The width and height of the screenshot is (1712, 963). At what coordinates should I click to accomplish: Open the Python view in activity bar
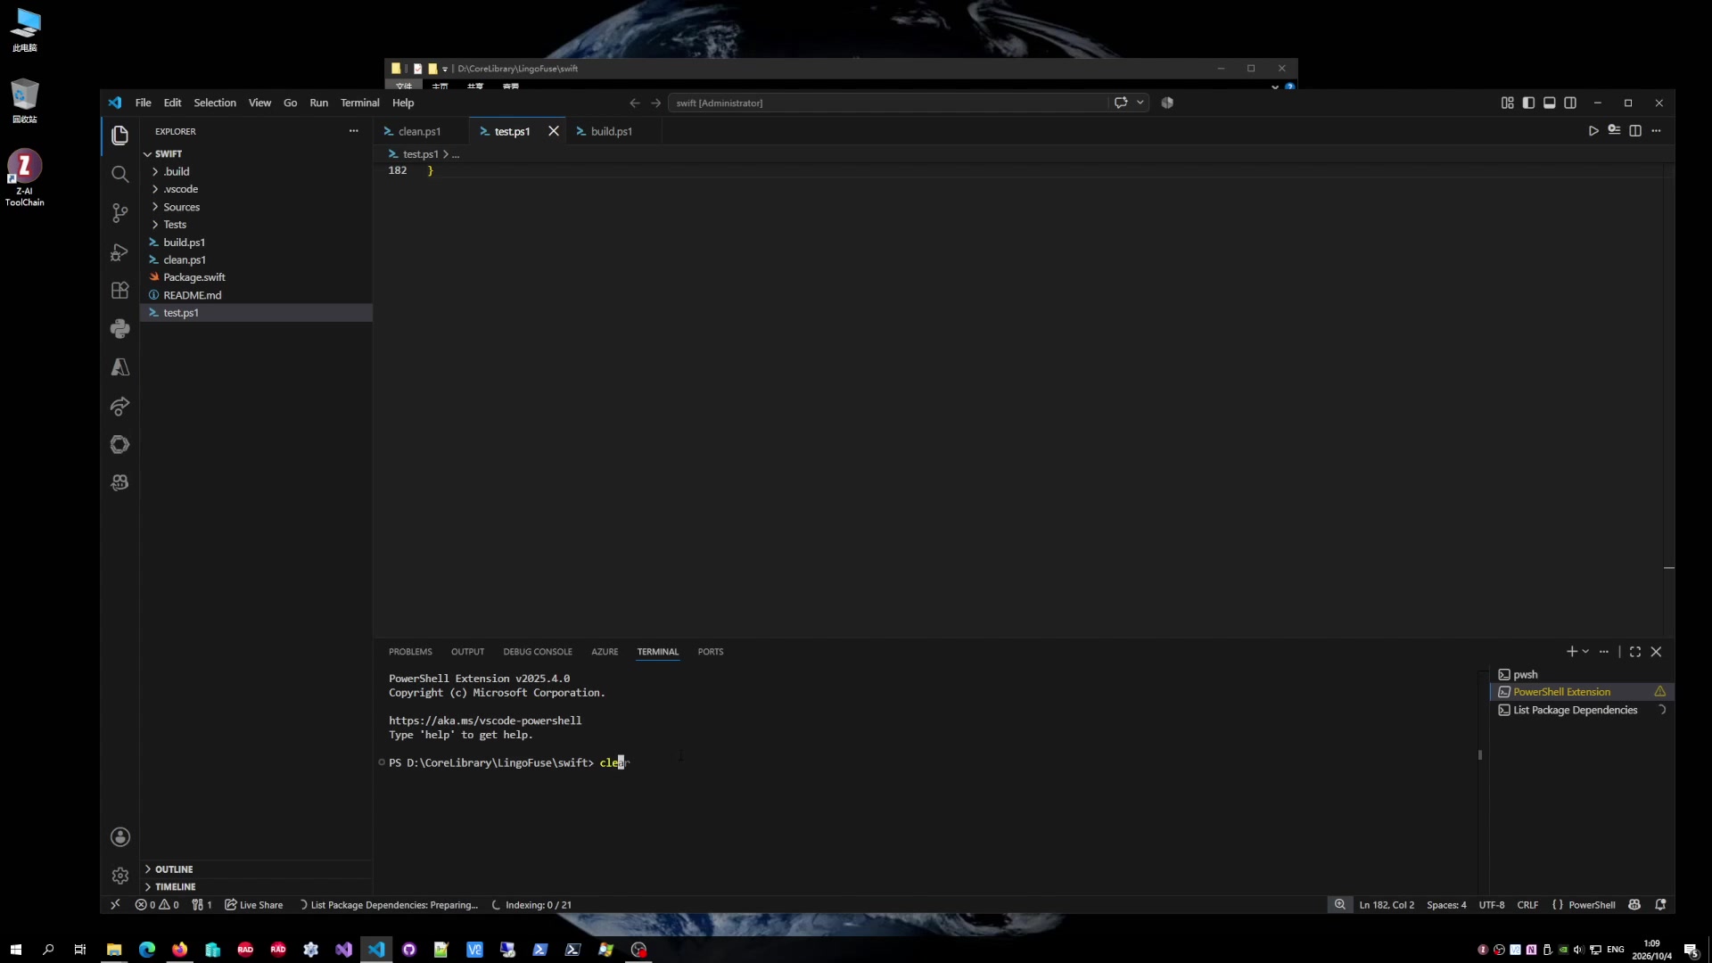click(x=119, y=328)
